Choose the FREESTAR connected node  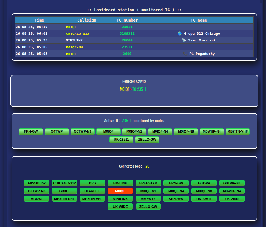(148, 183)
